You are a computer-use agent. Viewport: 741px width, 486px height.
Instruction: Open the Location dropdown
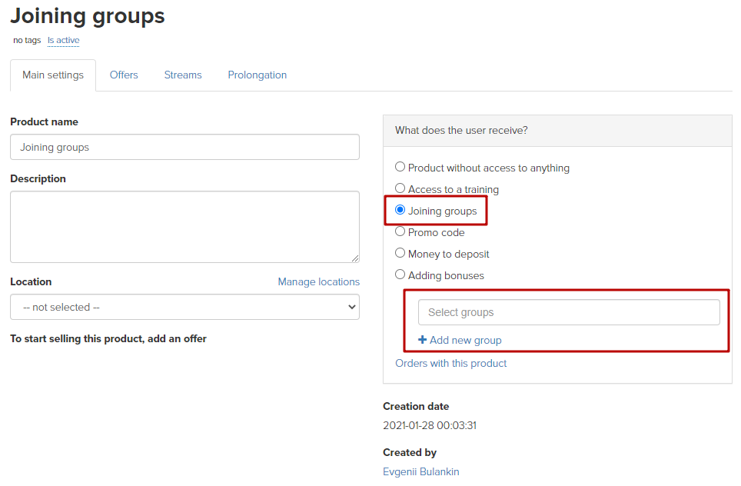pos(184,307)
